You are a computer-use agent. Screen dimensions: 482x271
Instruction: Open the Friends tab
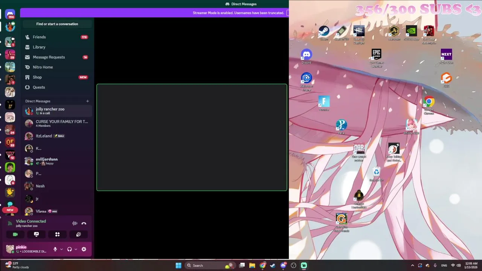57,37
